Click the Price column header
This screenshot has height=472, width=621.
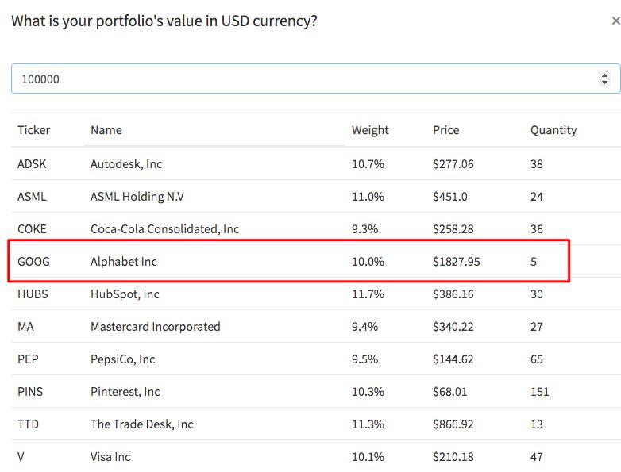pyautogui.click(x=445, y=130)
